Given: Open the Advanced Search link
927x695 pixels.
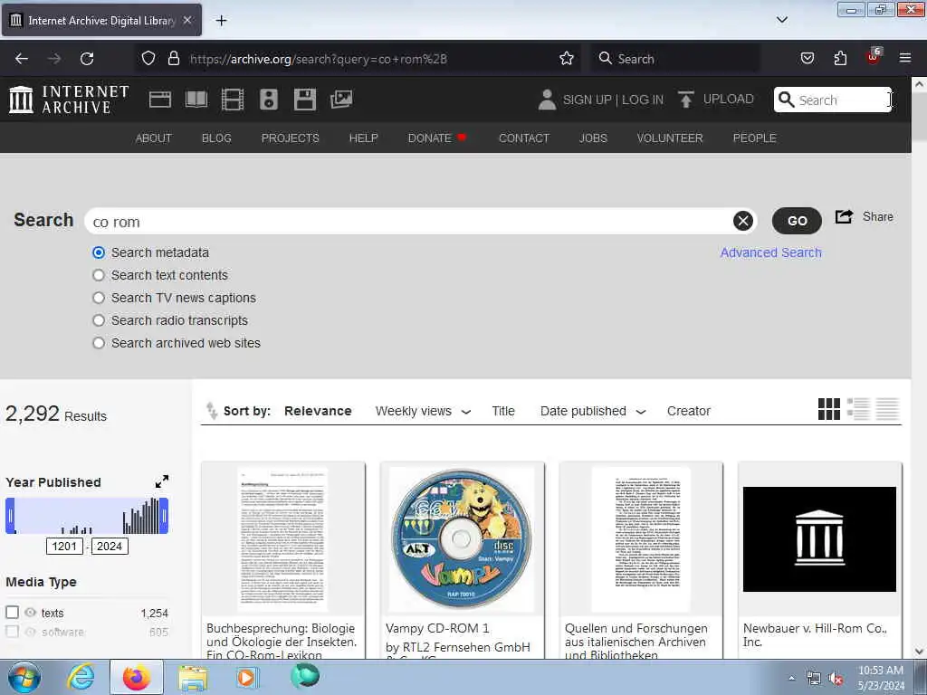Looking at the screenshot, I should (770, 252).
